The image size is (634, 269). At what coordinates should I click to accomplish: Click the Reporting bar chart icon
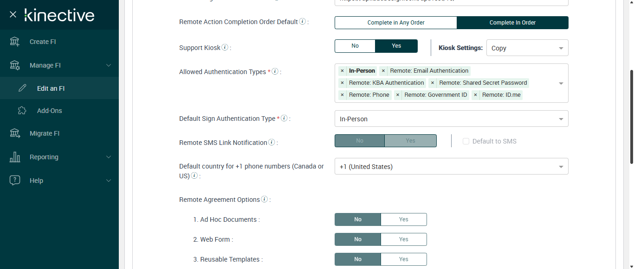[x=15, y=157]
